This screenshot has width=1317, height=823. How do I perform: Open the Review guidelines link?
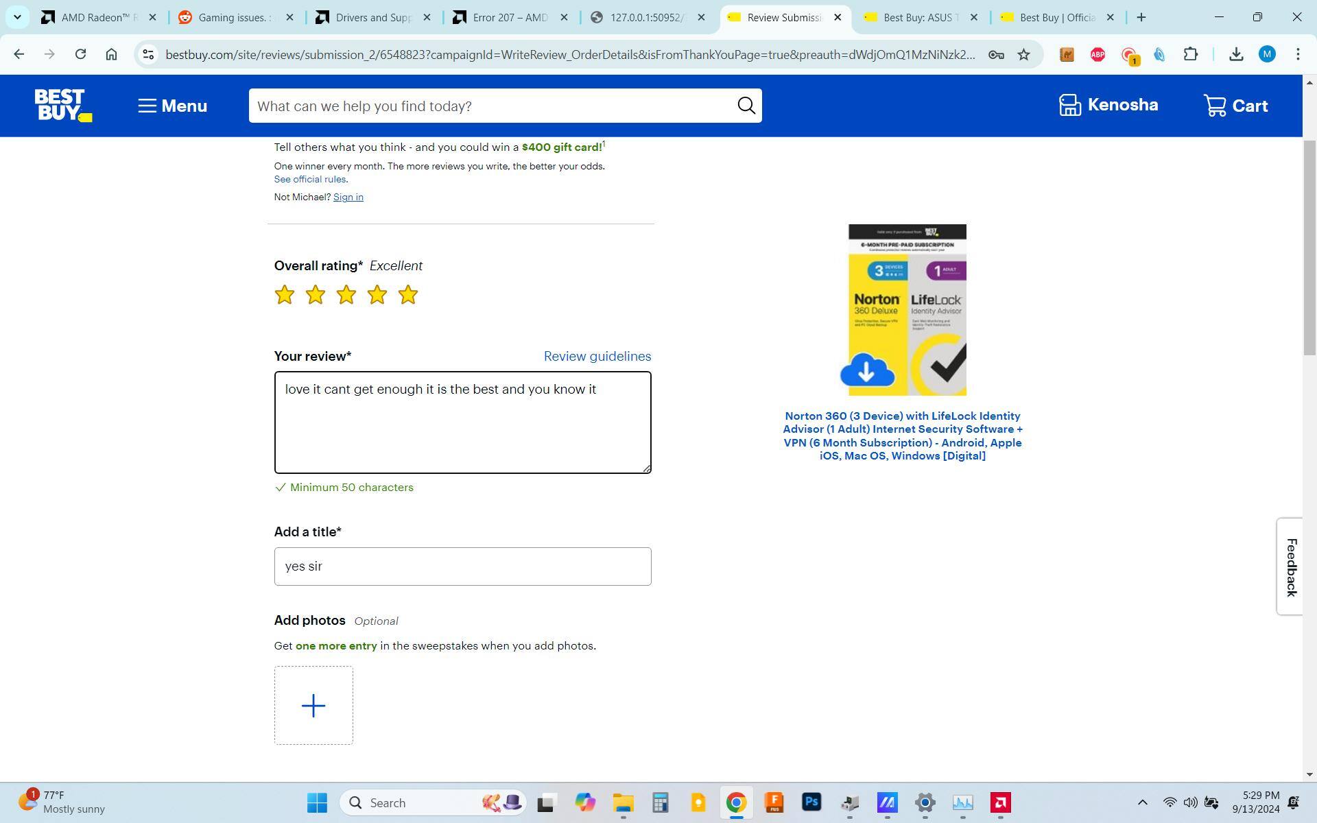[597, 356]
